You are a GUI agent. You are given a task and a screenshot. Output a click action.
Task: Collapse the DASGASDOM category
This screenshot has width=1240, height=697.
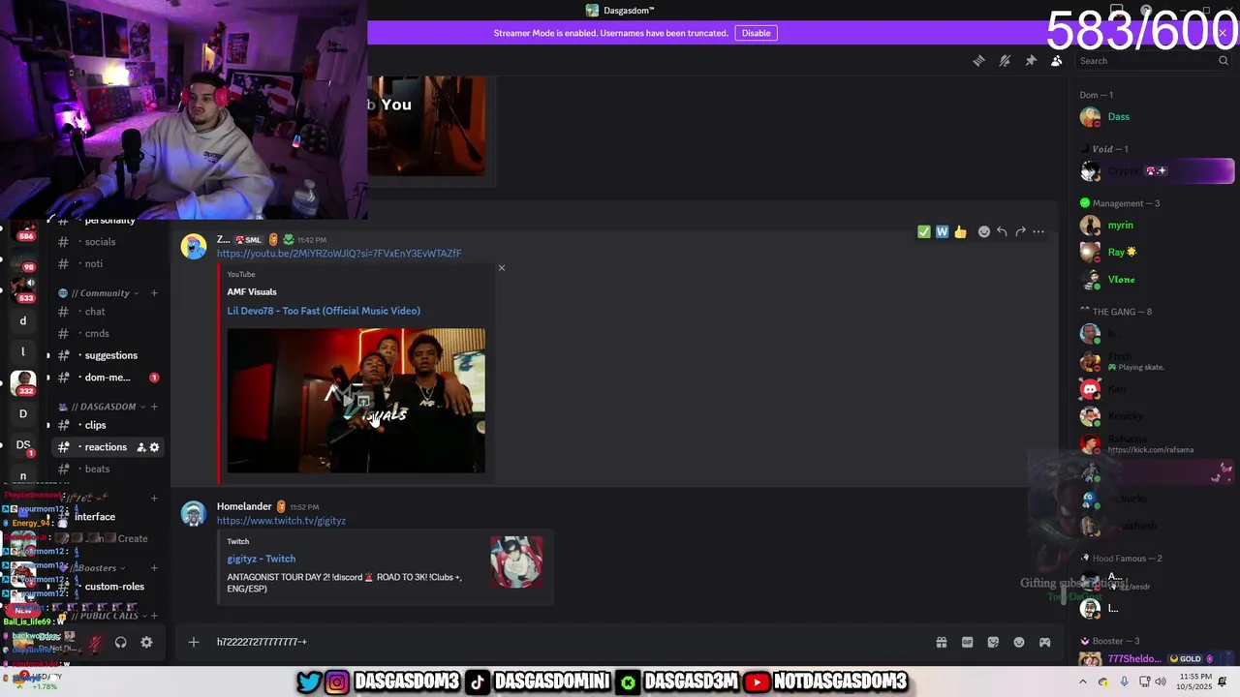[x=104, y=407]
